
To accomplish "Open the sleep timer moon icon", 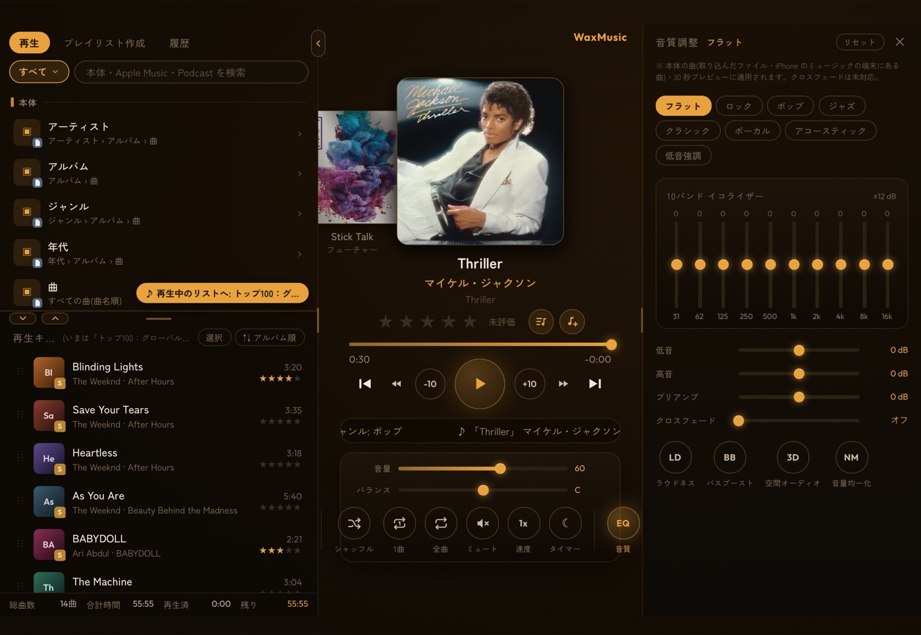I will coord(565,523).
